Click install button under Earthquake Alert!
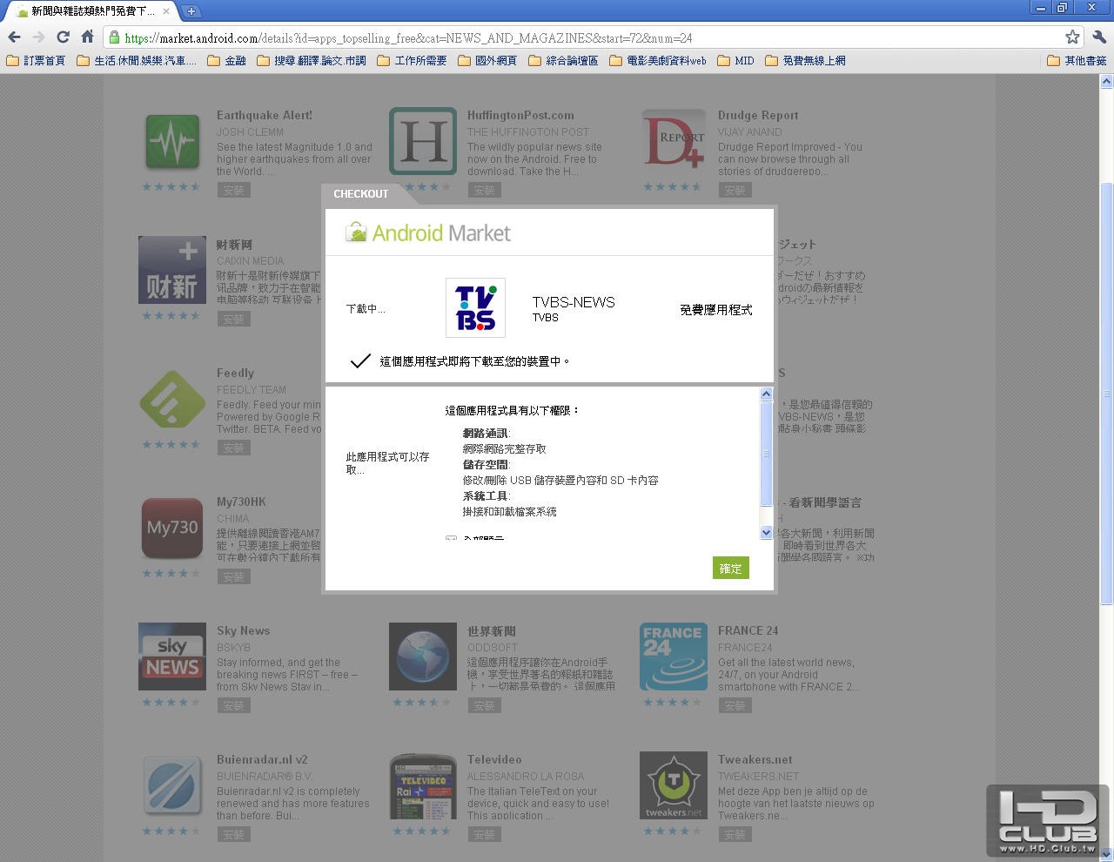The width and height of the screenshot is (1114, 862). tap(233, 190)
